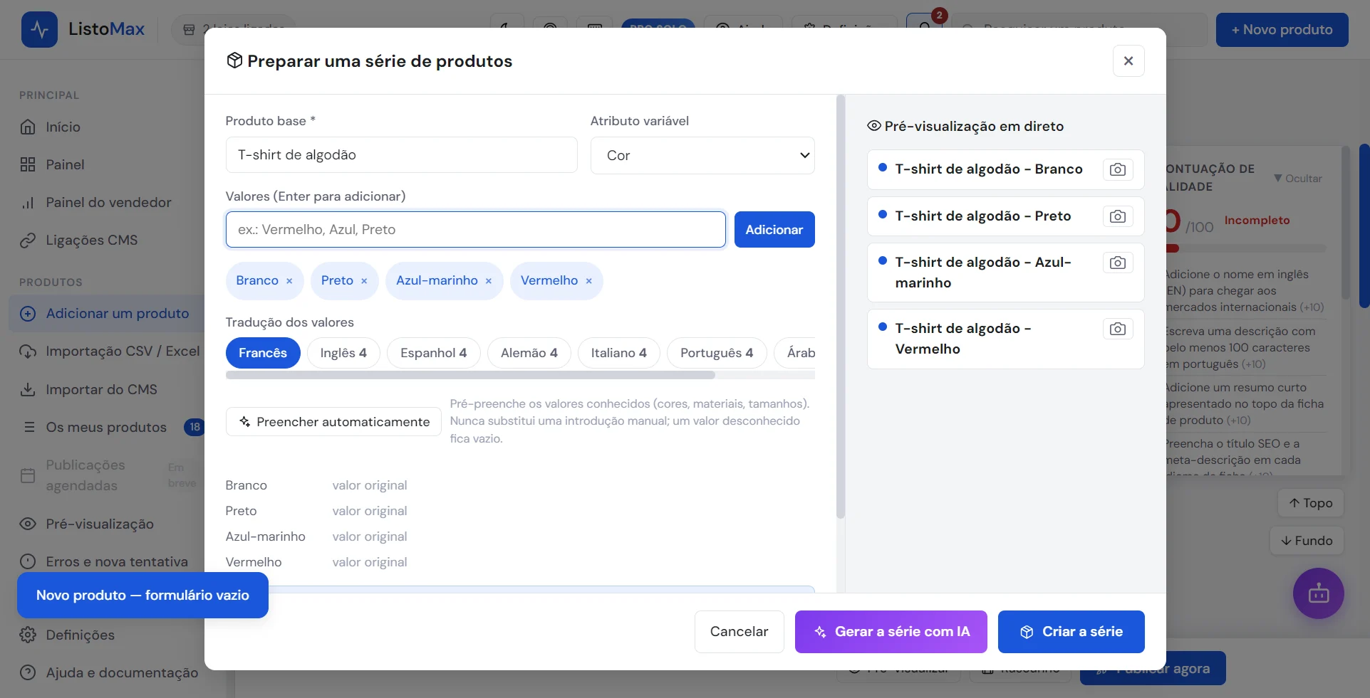The height and width of the screenshot is (698, 1370).
Task: Click camera icon for Preto variant
Action: (1118, 216)
